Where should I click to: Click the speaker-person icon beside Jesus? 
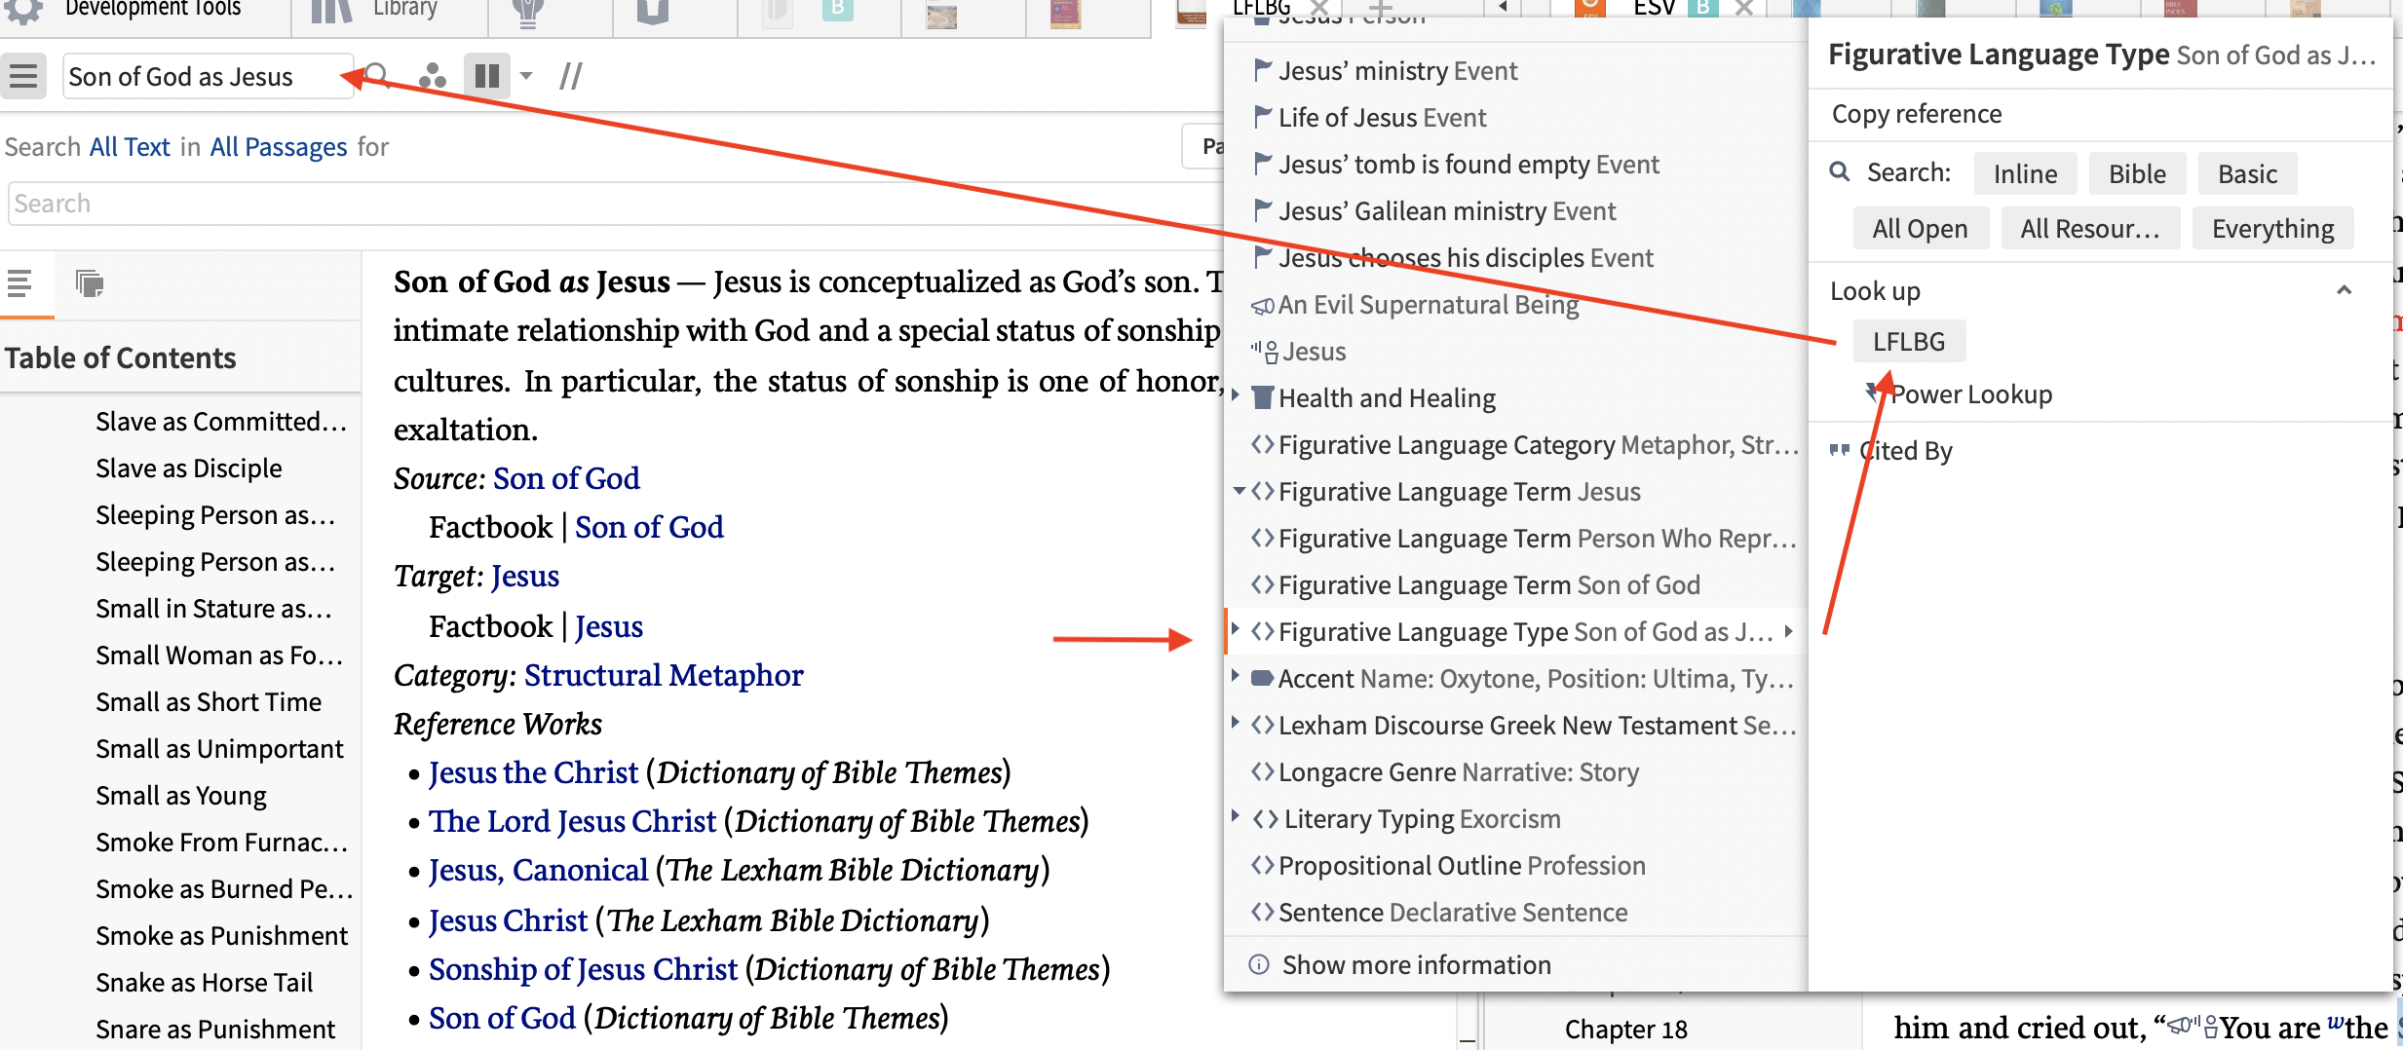(1265, 352)
